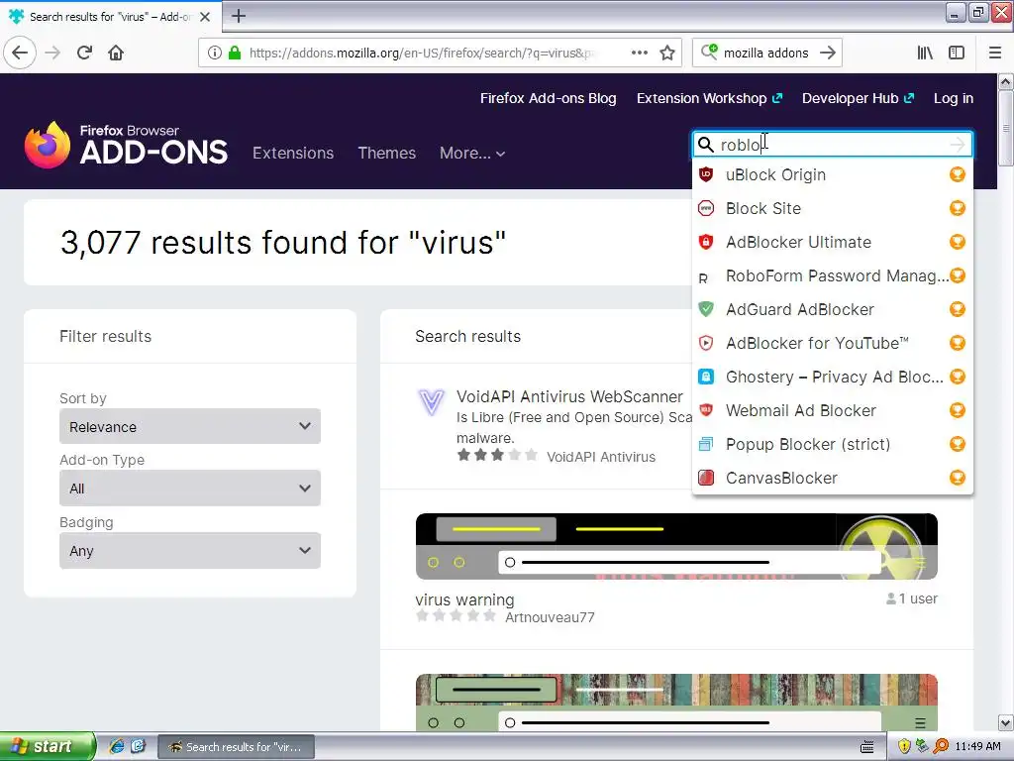Click the virus warning theme preview
The image size is (1014, 761).
(676, 546)
